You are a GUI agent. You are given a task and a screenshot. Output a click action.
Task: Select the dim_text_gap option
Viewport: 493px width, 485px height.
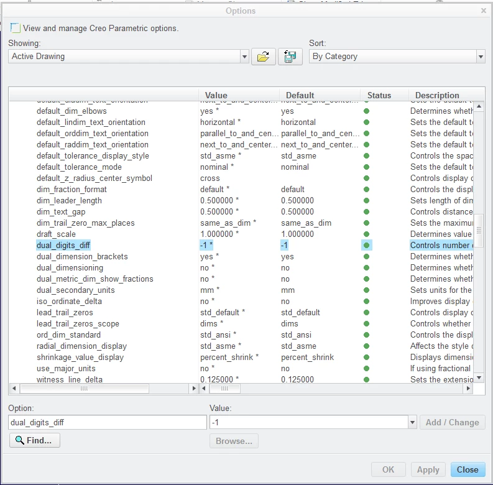[x=61, y=212]
